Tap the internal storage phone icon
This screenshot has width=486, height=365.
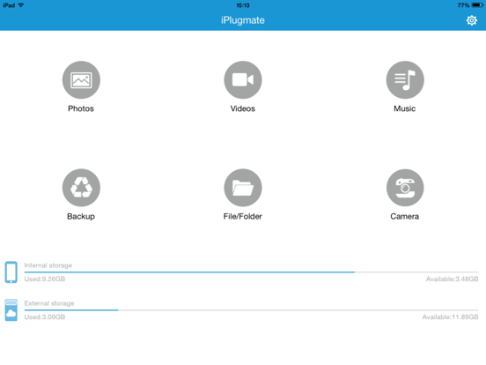(11, 272)
